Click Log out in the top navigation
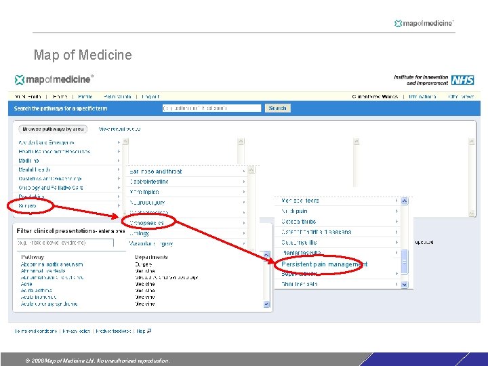This screenshot has width=488, height=366. click(x=150, y=96)
